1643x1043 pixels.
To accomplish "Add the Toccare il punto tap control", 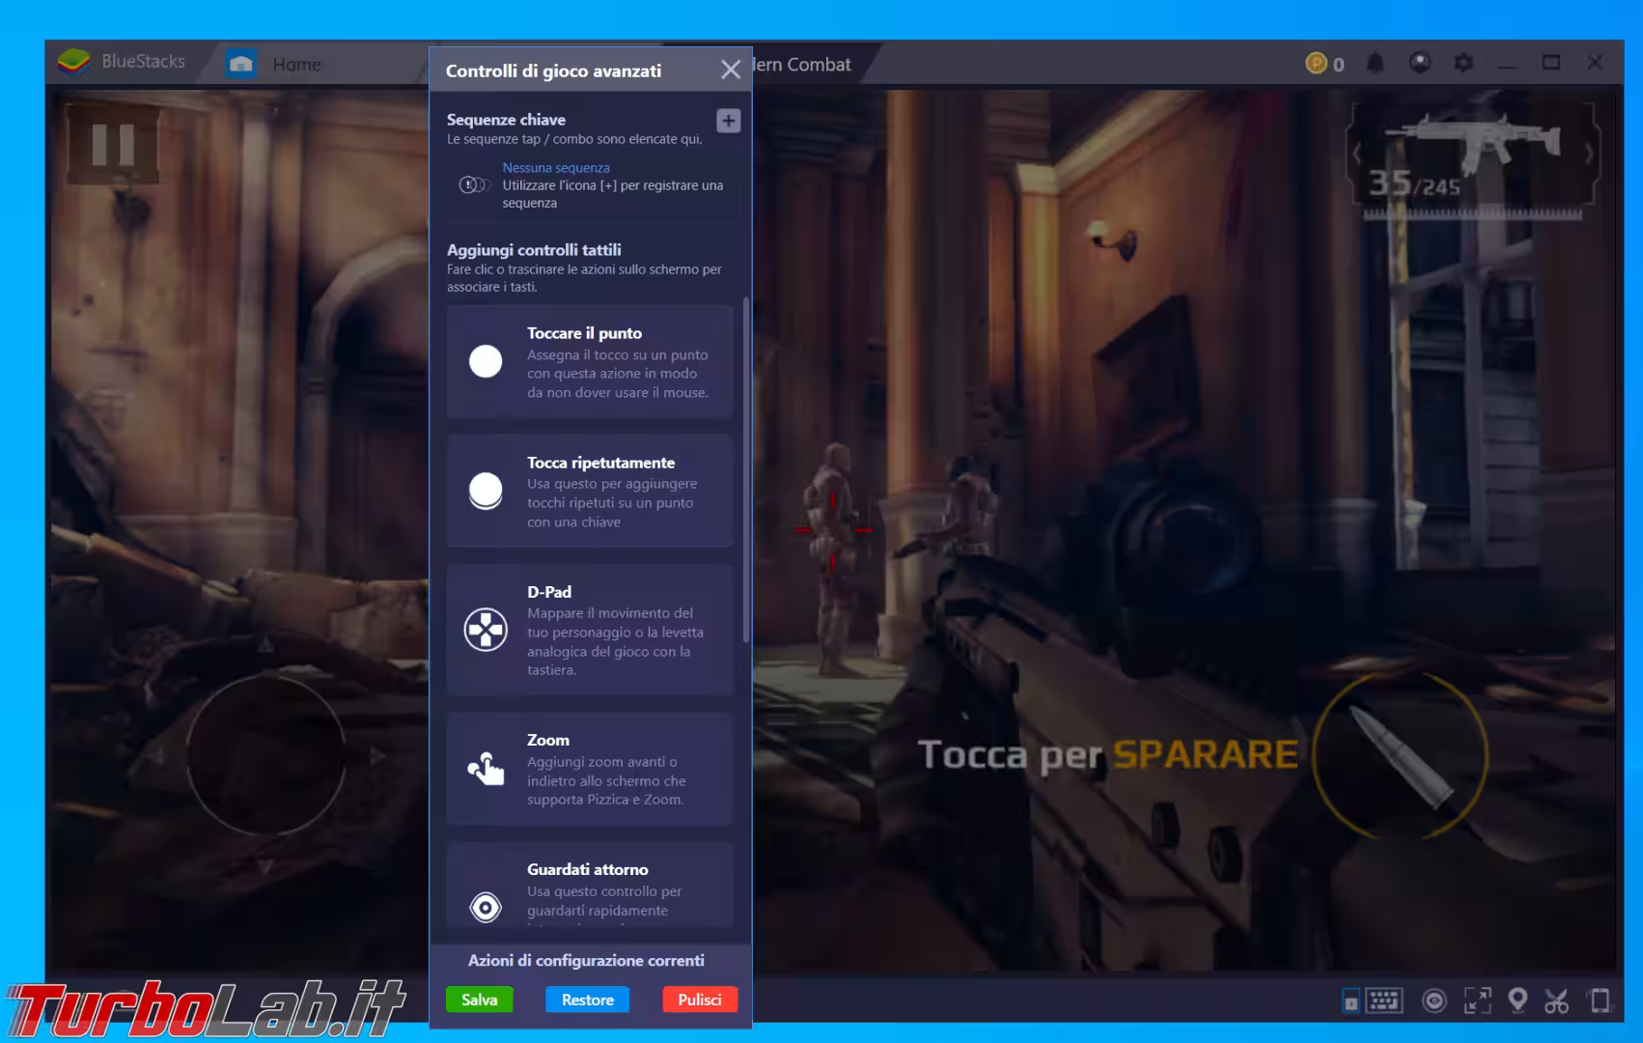I will coord(589,362).
